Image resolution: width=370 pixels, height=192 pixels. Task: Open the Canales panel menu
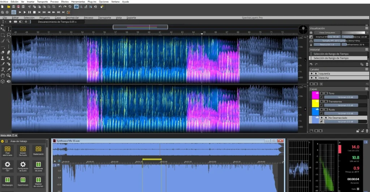pyautogui.click(x=367, y=69)
